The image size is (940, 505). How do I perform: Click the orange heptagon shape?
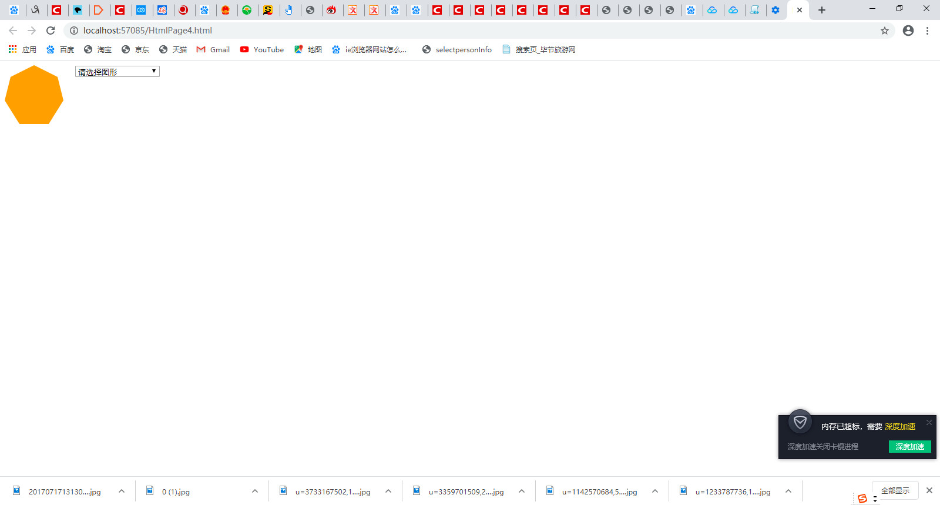[x=34, y=95]
